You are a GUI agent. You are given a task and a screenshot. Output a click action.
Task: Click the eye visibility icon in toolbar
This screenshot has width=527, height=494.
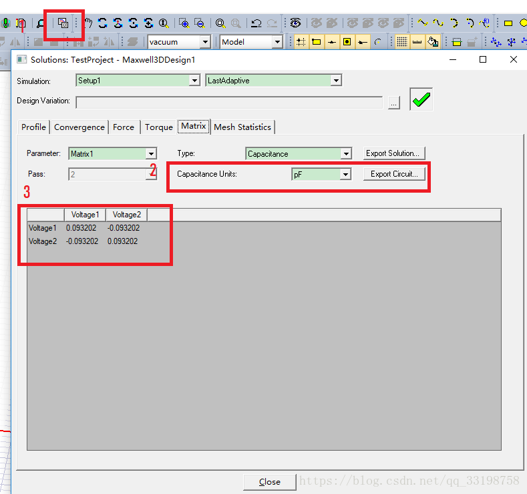click(295, 23)
